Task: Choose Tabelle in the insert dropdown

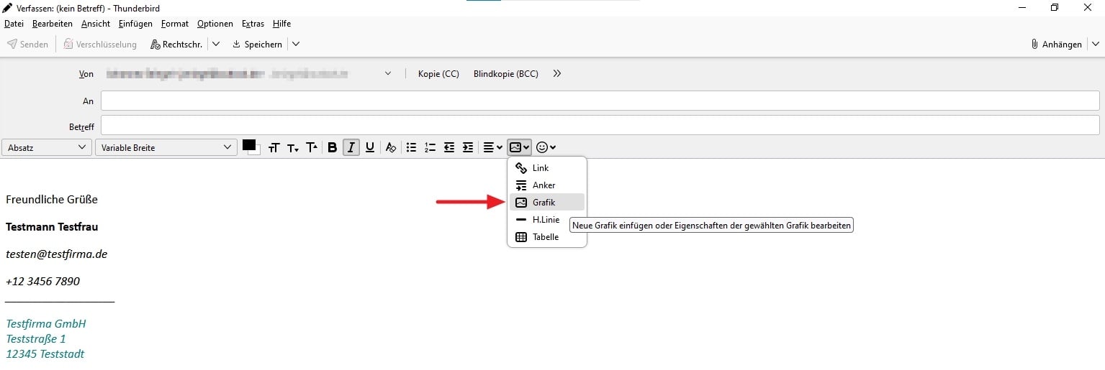Action: pos(545,237)
